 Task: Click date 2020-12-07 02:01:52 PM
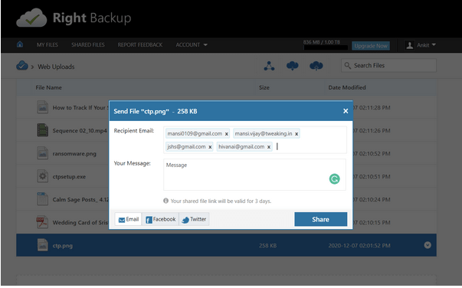[x=359, y=246]
